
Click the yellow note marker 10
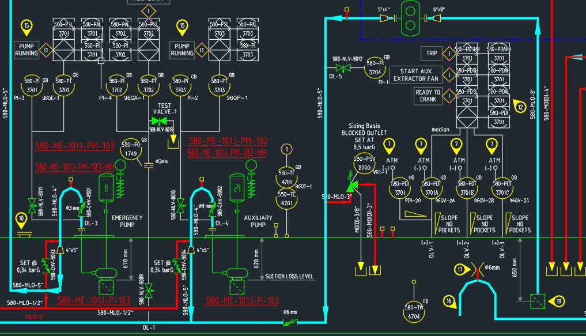click(22, 218)
